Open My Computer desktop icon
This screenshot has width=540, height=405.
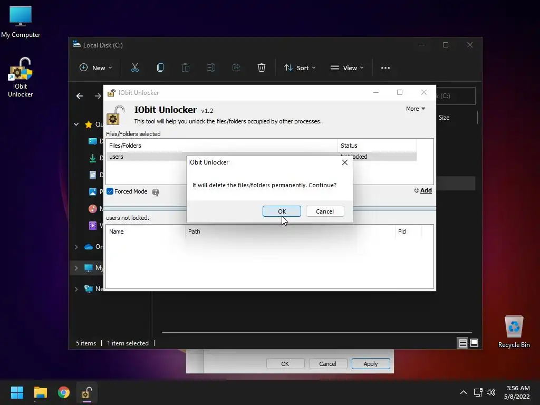click(21, 22)
